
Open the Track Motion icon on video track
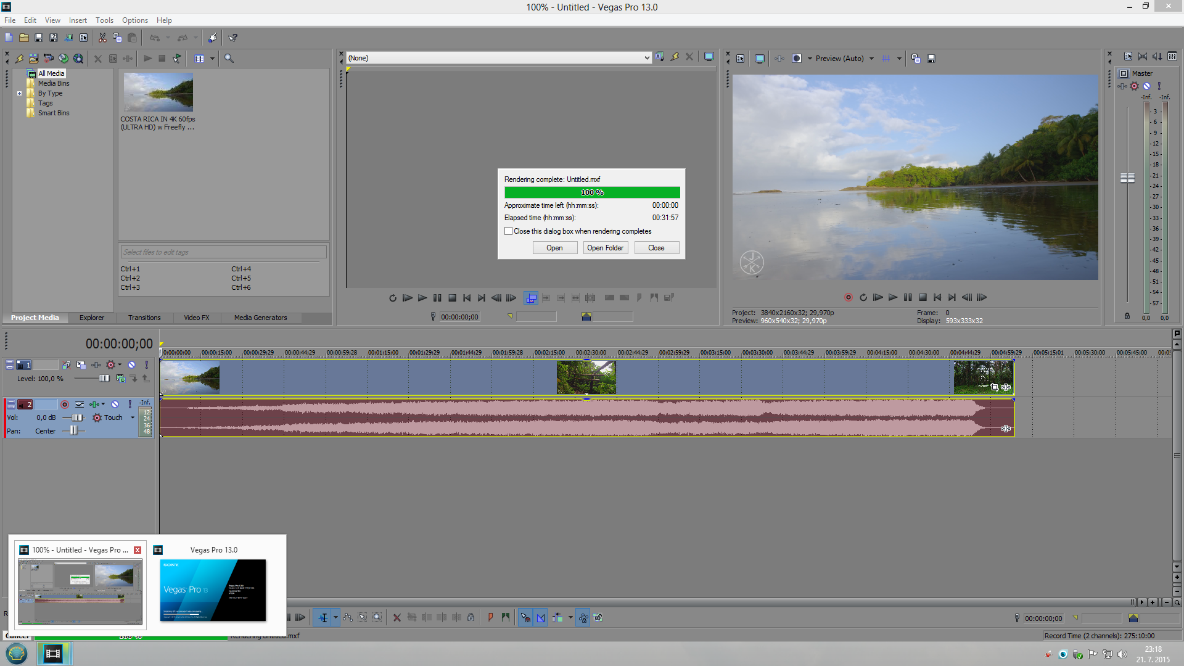81,365
